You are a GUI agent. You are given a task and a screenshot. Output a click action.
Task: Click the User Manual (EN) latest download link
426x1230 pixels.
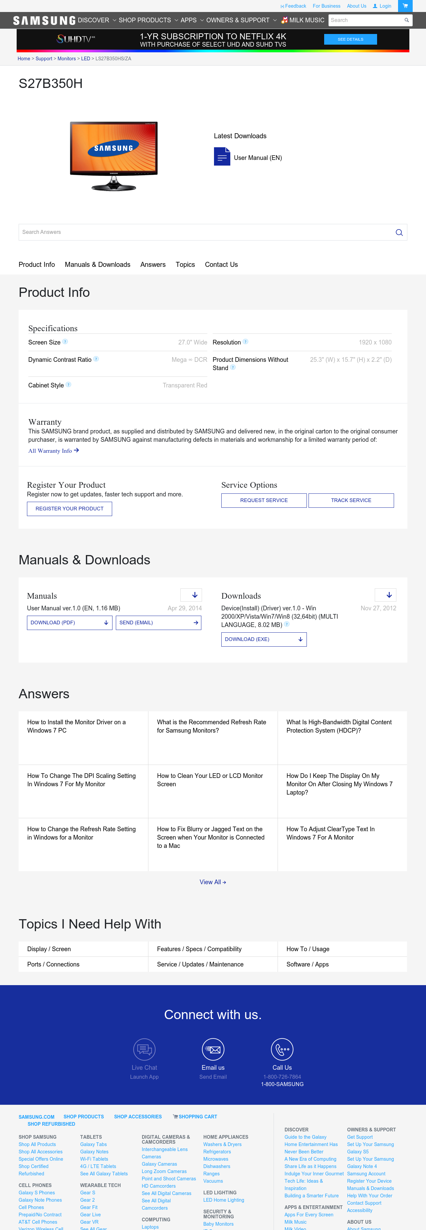tap(258, 158)
